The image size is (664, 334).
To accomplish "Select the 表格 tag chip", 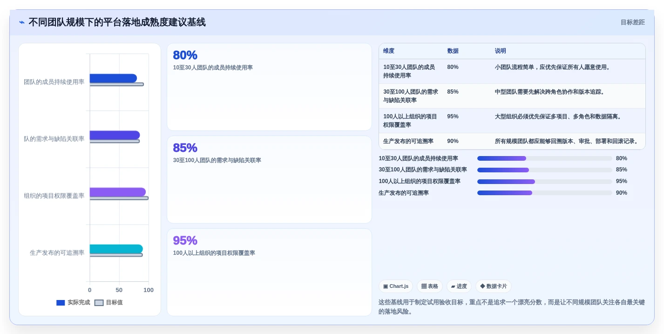I will point(429,286).
